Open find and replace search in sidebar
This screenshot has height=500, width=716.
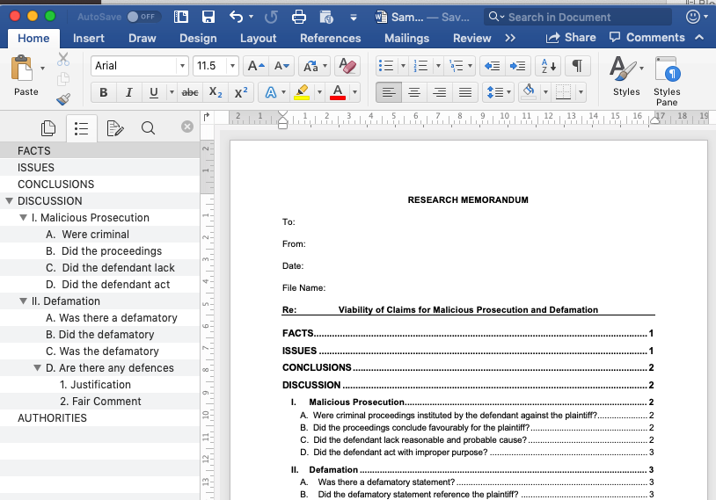coord(148,128)
